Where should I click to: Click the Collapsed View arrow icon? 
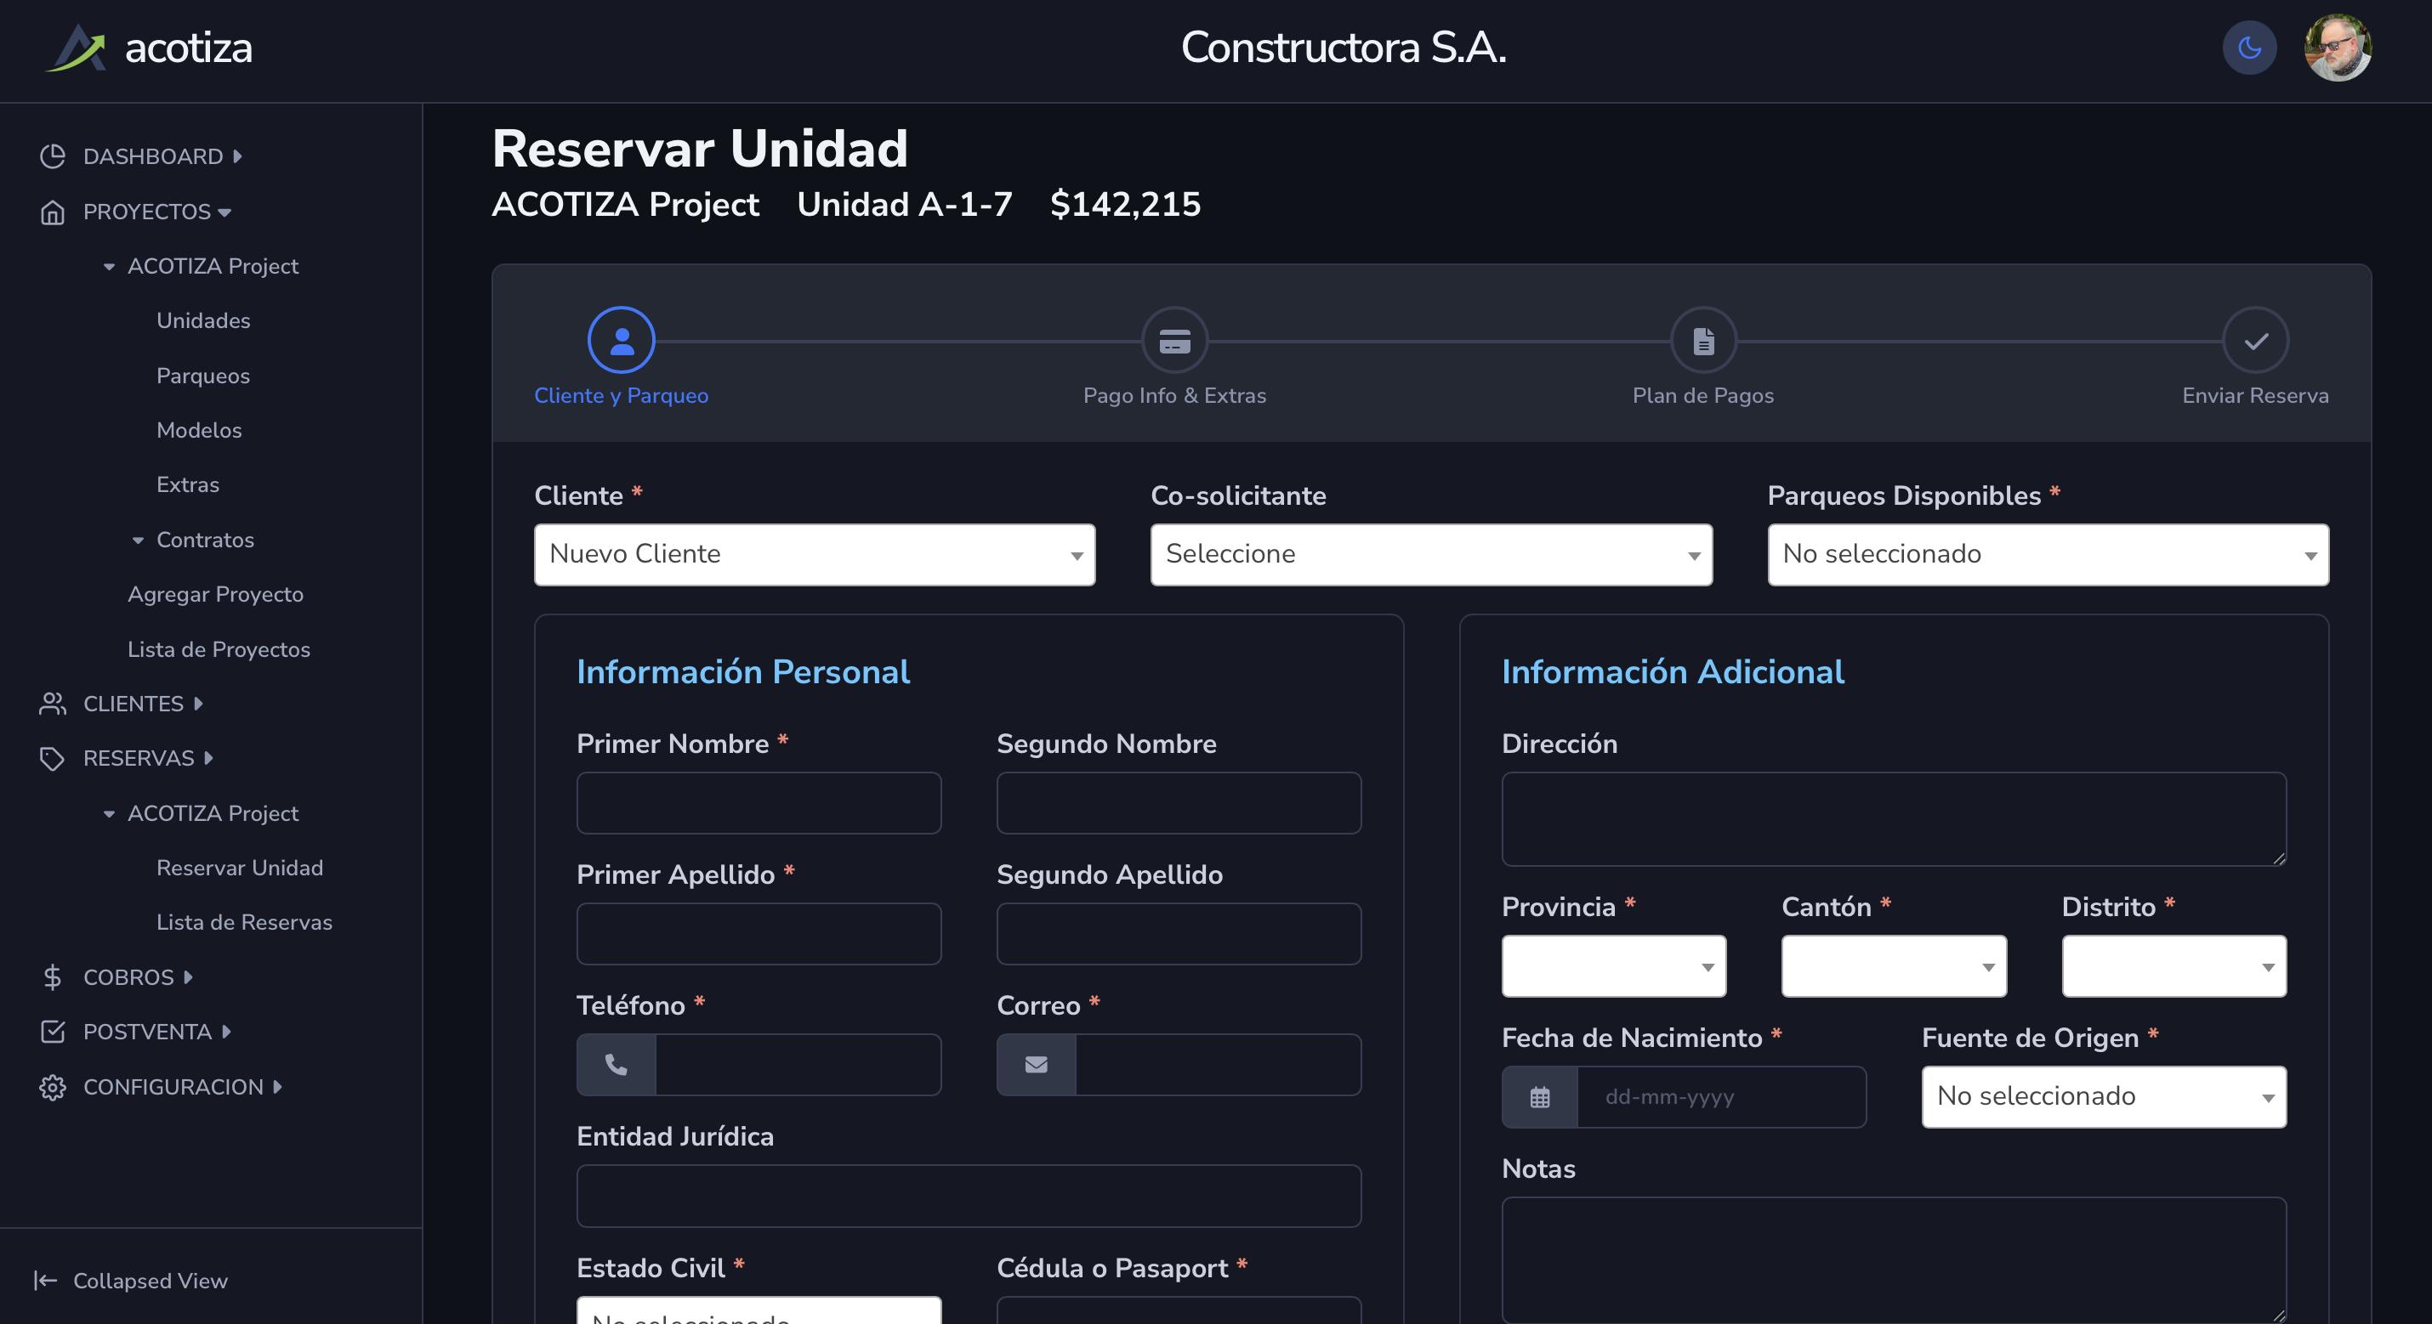[45, 1280]
